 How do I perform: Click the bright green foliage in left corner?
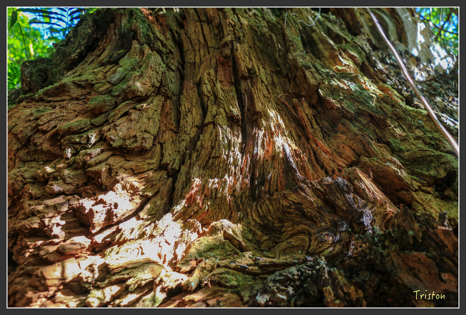[x=22, y=48]
